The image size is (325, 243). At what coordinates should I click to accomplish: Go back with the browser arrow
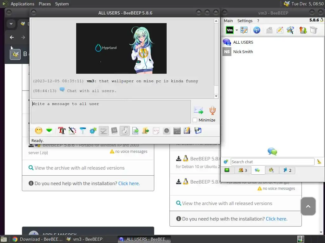[12, 37]
